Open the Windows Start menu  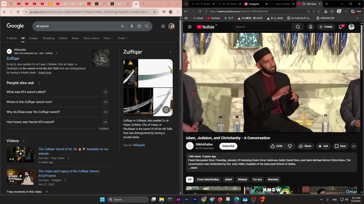pos(102,199)
